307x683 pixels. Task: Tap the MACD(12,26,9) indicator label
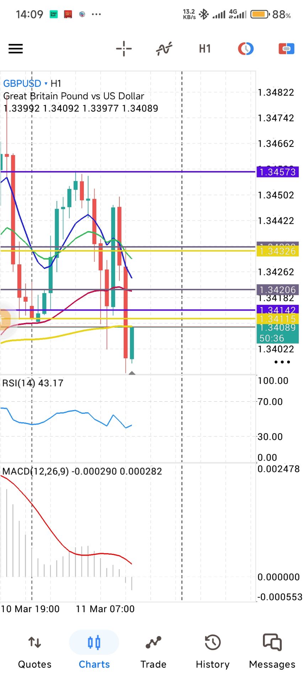(82, 471)
